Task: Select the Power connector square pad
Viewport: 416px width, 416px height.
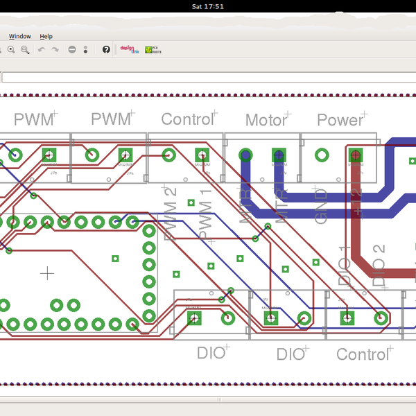Action: tap(356, 155)
